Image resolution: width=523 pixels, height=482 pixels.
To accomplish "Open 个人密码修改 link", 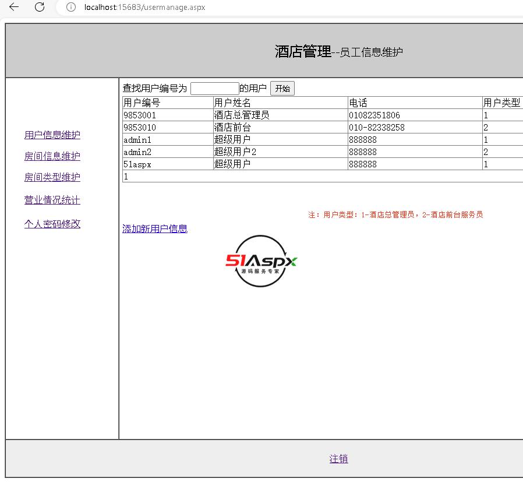I will (x=52, y=224).
